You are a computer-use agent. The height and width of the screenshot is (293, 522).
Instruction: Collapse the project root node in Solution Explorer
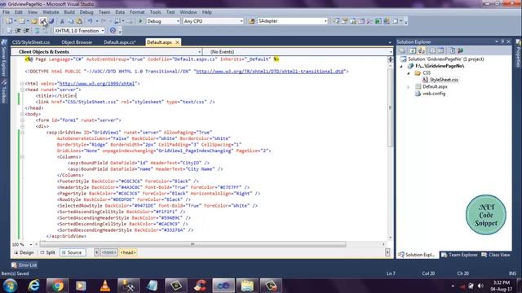coord(401,66)
